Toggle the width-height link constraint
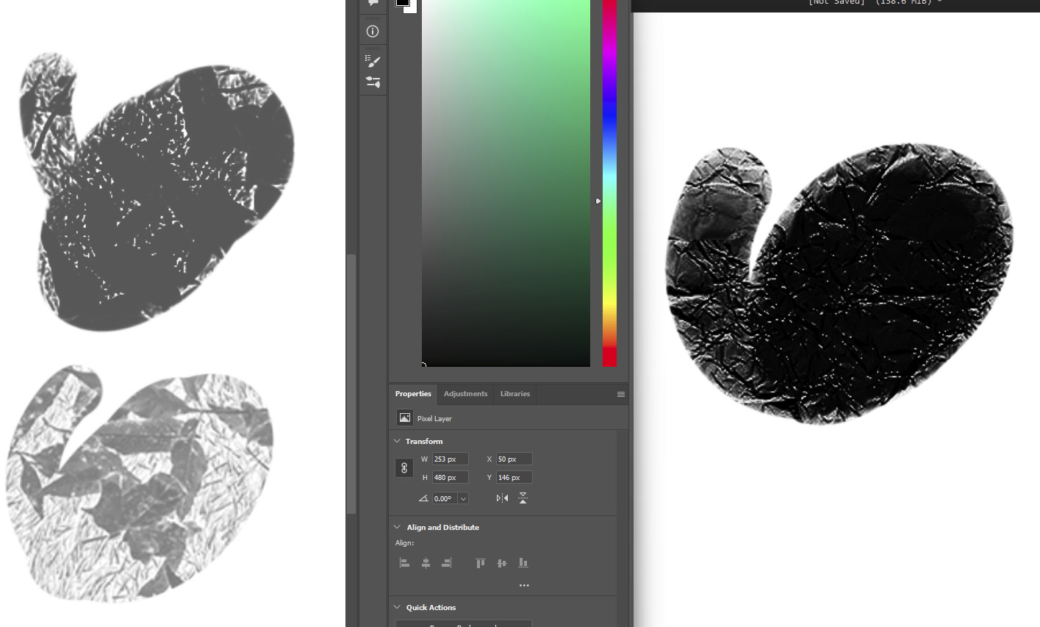This screenshot has width=1040, height=627. [404, 467]
